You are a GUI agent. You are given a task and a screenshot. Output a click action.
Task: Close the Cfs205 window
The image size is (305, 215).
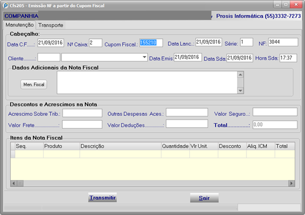tap(296, 4)
